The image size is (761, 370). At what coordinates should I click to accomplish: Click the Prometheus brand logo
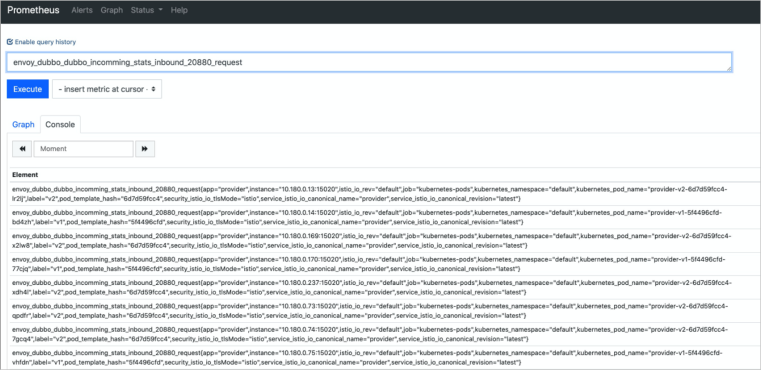click(33, 10)
